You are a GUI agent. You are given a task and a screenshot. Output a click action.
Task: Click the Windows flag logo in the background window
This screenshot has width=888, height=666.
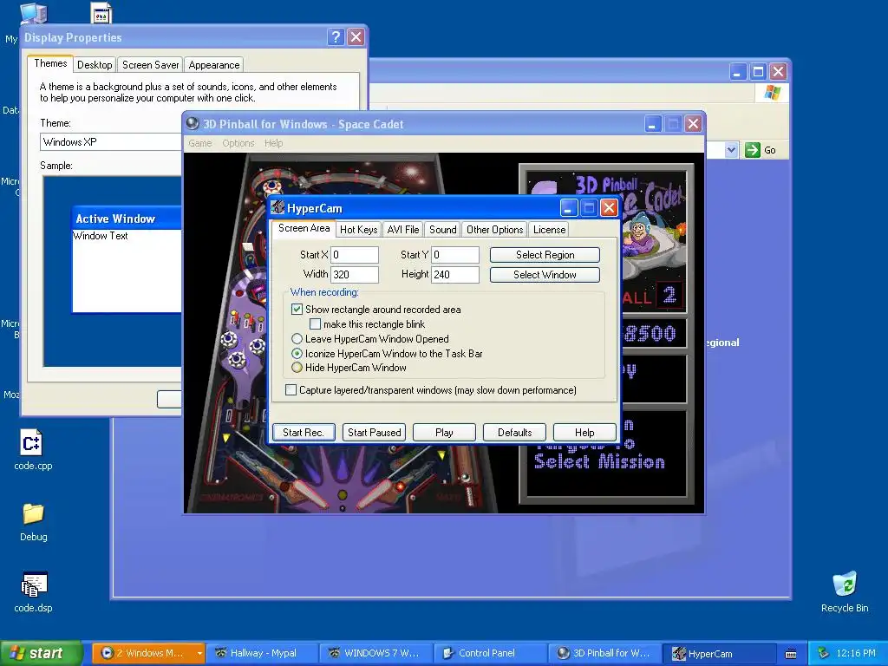(772, 92)
